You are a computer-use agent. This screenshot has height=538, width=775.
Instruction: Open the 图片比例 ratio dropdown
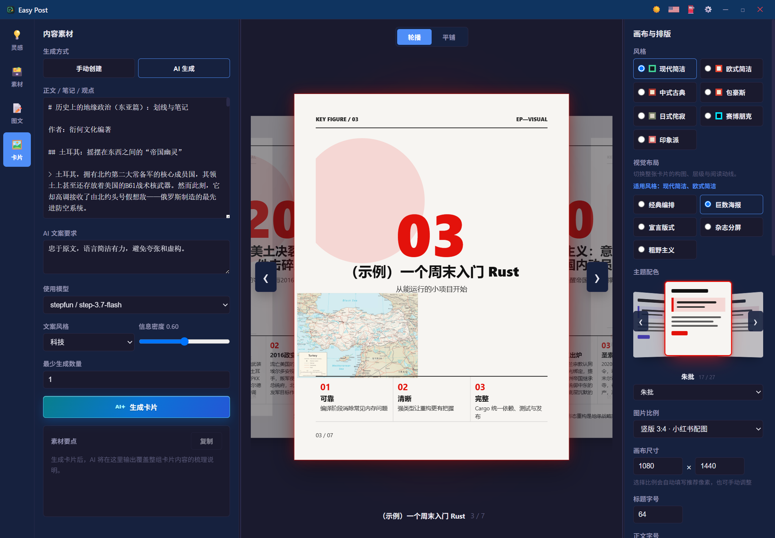(698, 429)
